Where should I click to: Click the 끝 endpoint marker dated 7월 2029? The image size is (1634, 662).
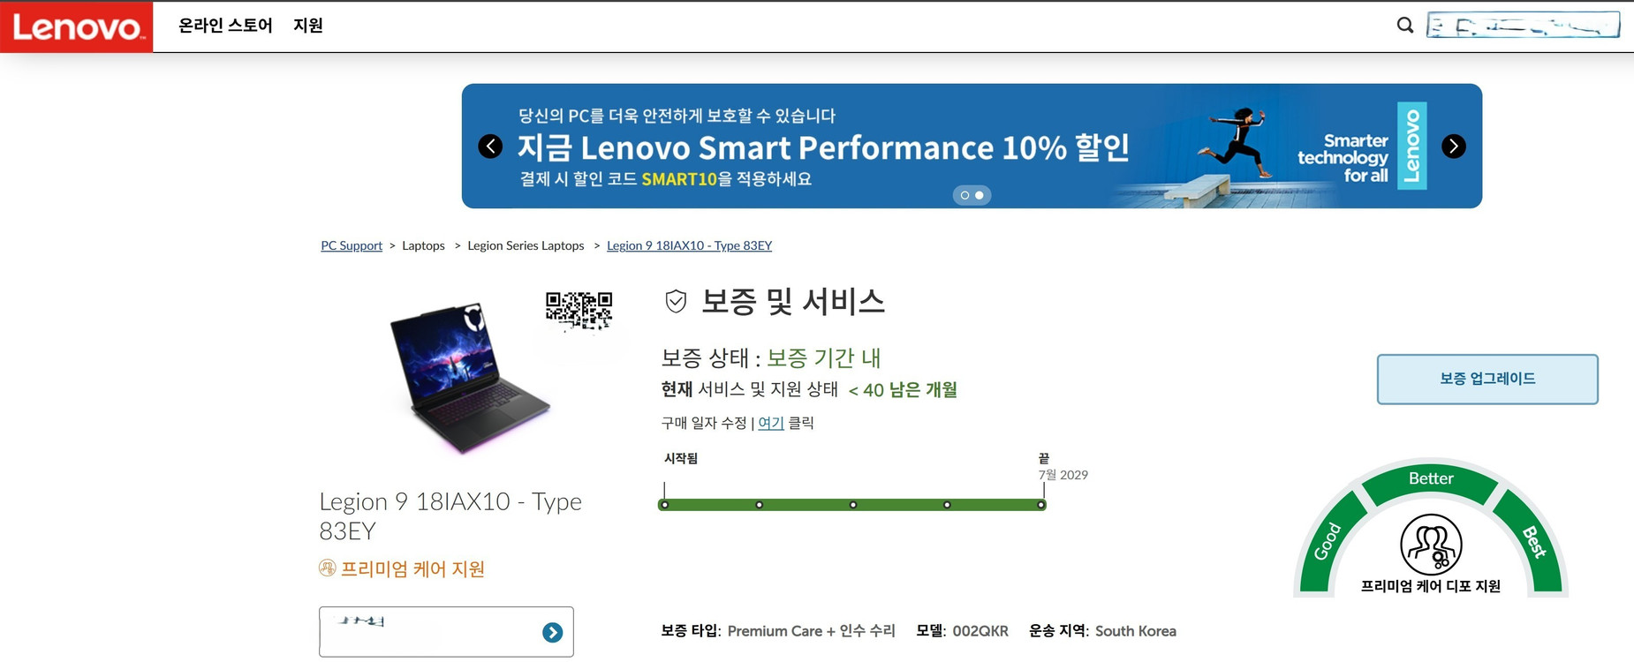point(1041,504)
